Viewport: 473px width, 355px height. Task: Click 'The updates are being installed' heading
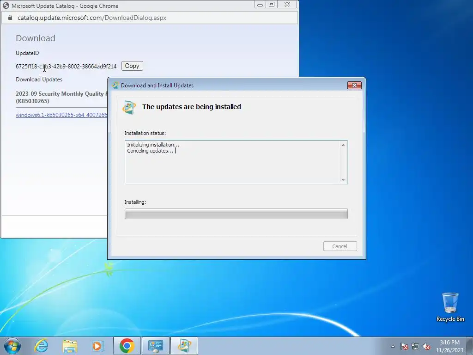[192, 107]
